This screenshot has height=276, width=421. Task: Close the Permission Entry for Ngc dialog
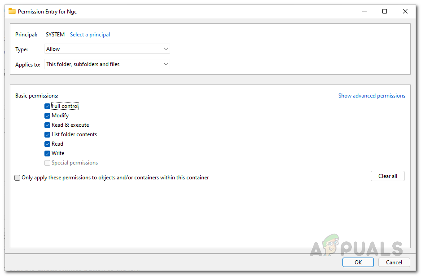tap(405, 11)
